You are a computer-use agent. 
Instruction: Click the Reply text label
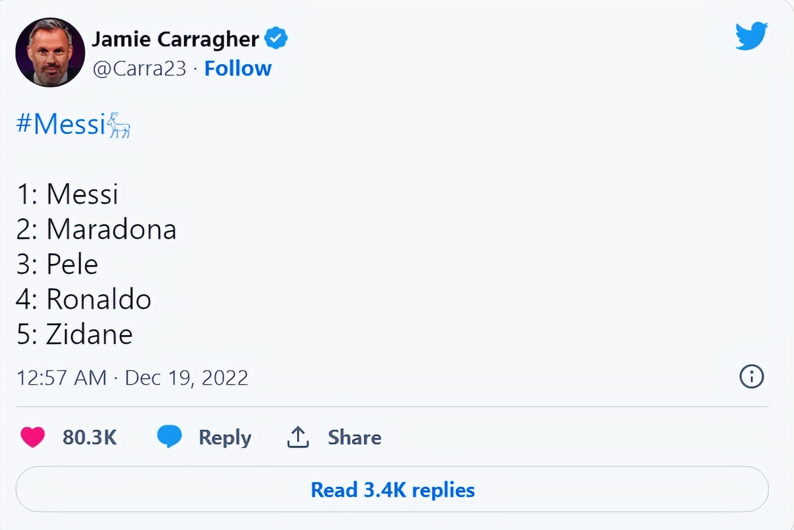[x=225, y=437]
